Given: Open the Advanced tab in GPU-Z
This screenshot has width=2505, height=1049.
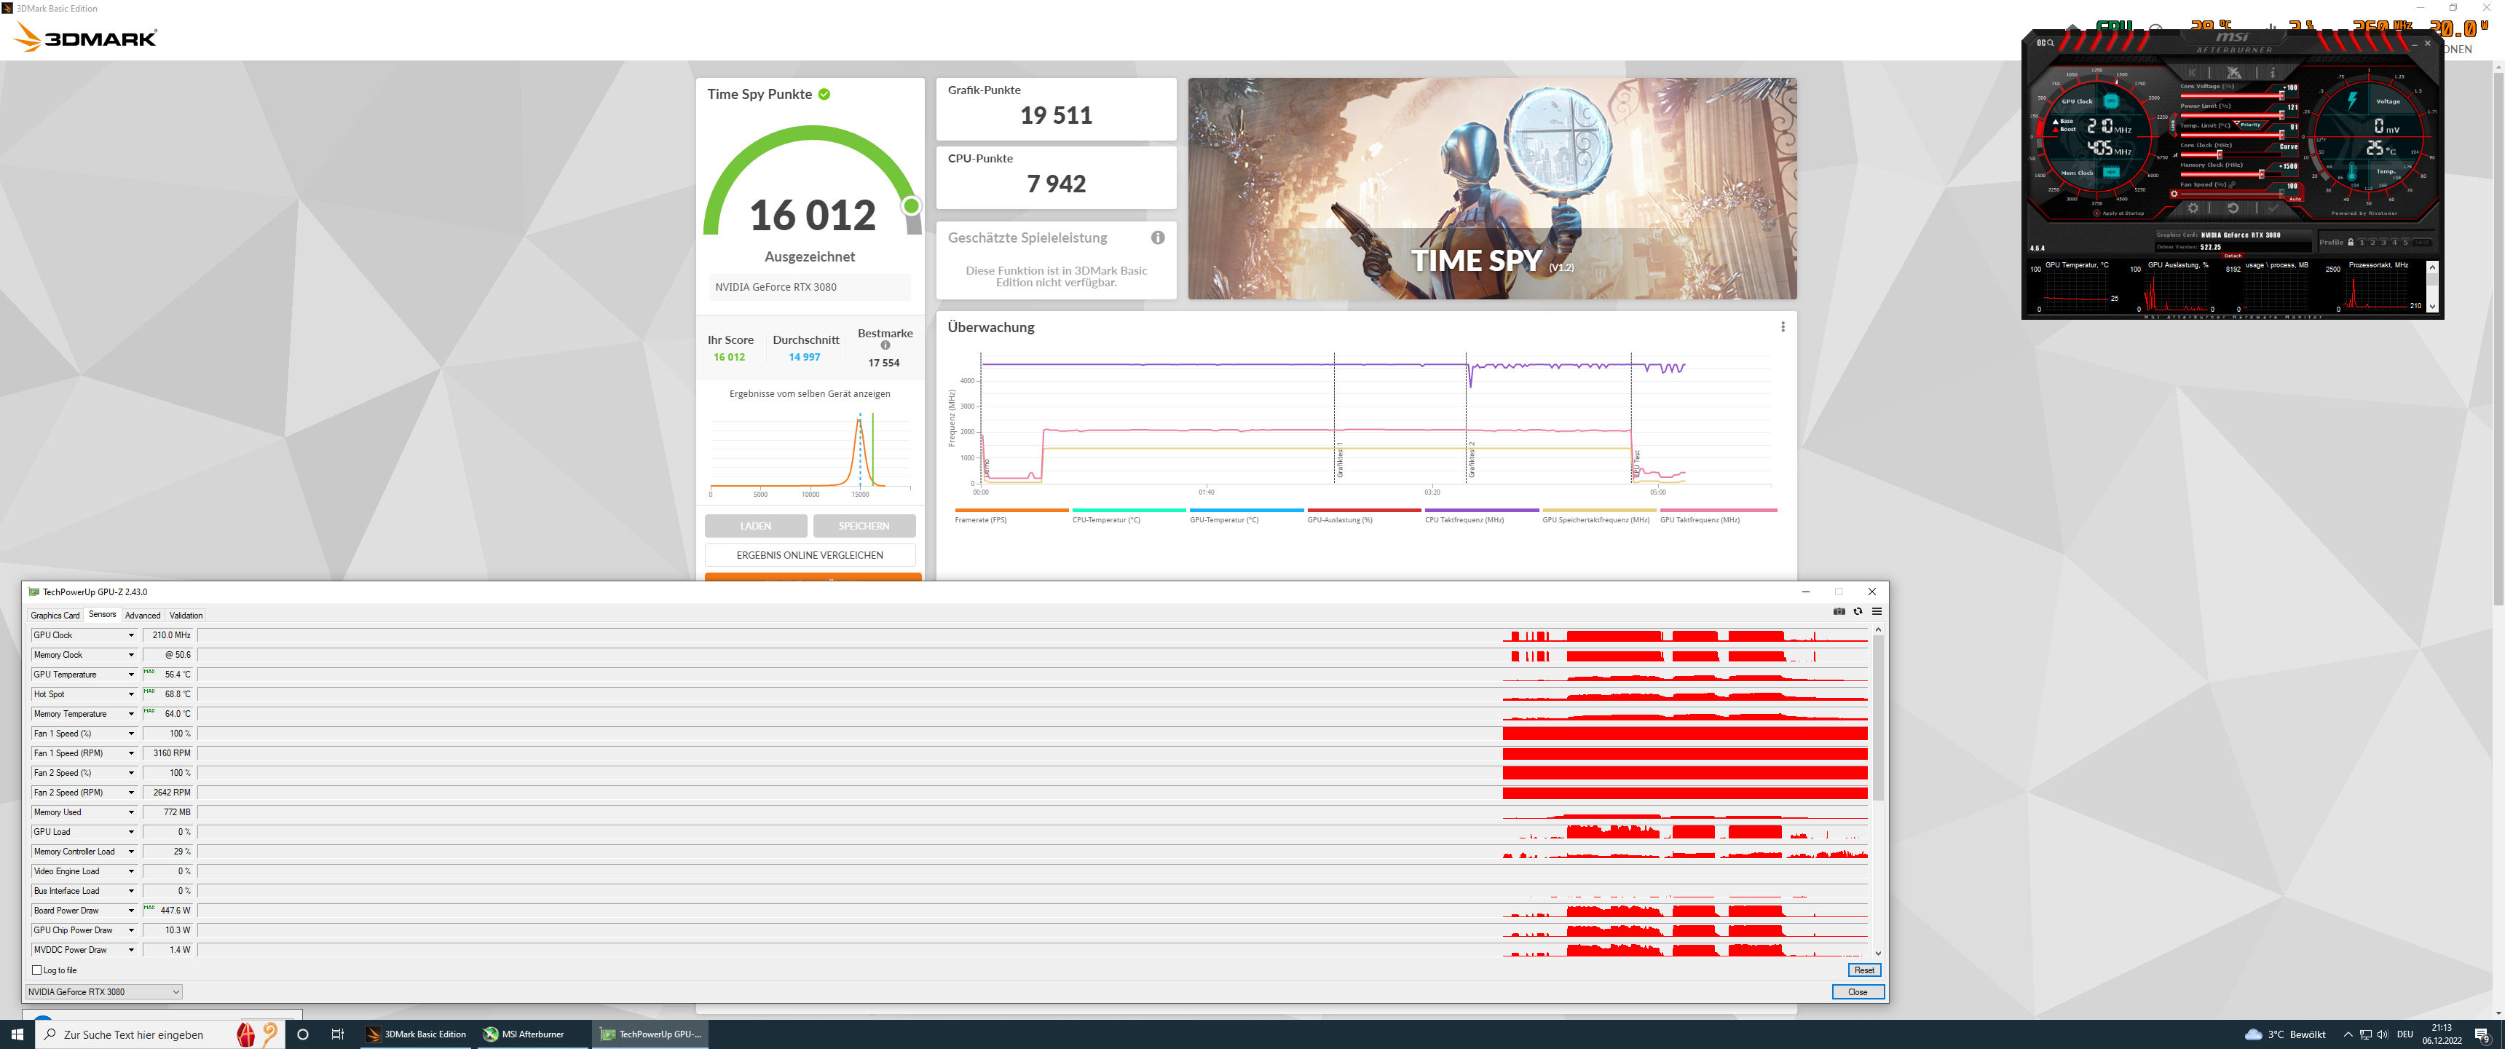Looking at the screenshot, I should pos(143,615).
